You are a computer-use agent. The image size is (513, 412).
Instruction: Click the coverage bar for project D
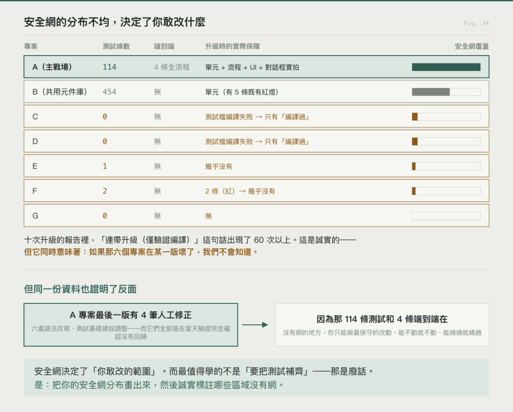click(446, 142)
